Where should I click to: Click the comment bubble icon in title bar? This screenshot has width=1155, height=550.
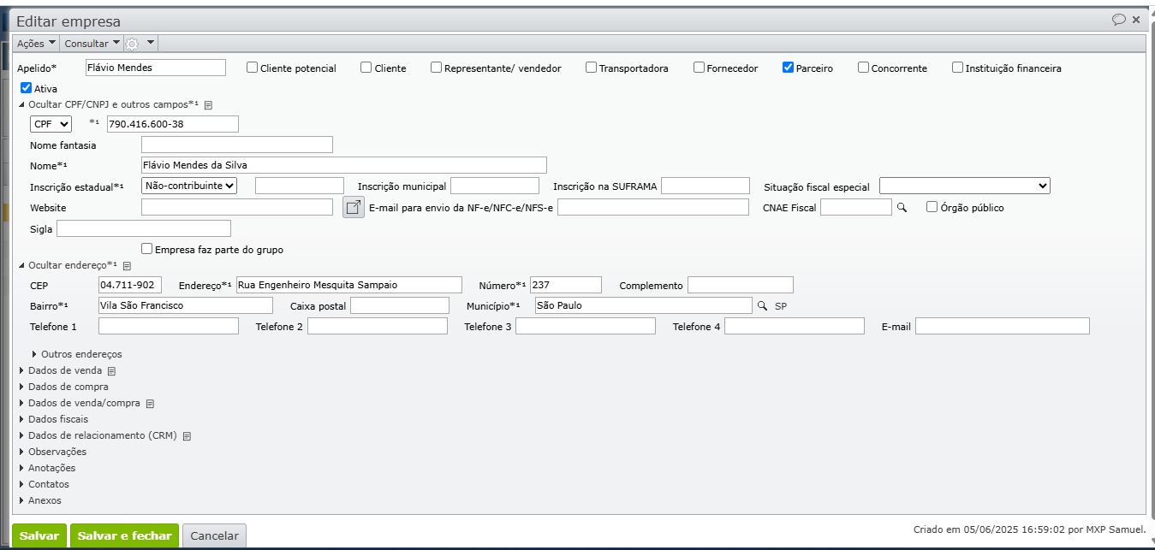pos(1118,20)
